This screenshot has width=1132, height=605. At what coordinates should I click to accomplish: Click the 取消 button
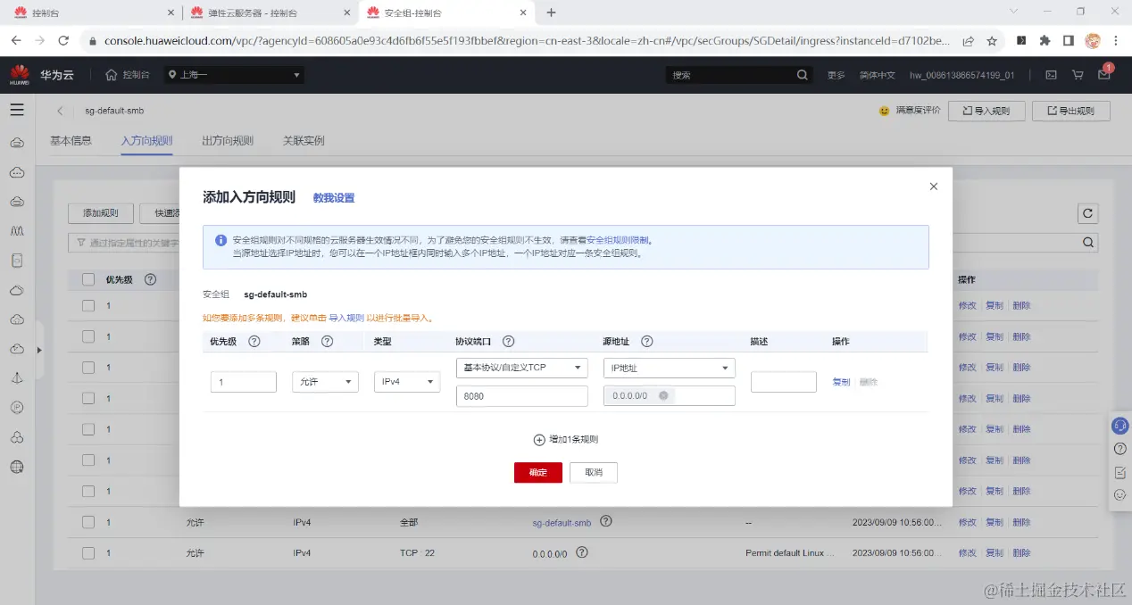point(594,472)
